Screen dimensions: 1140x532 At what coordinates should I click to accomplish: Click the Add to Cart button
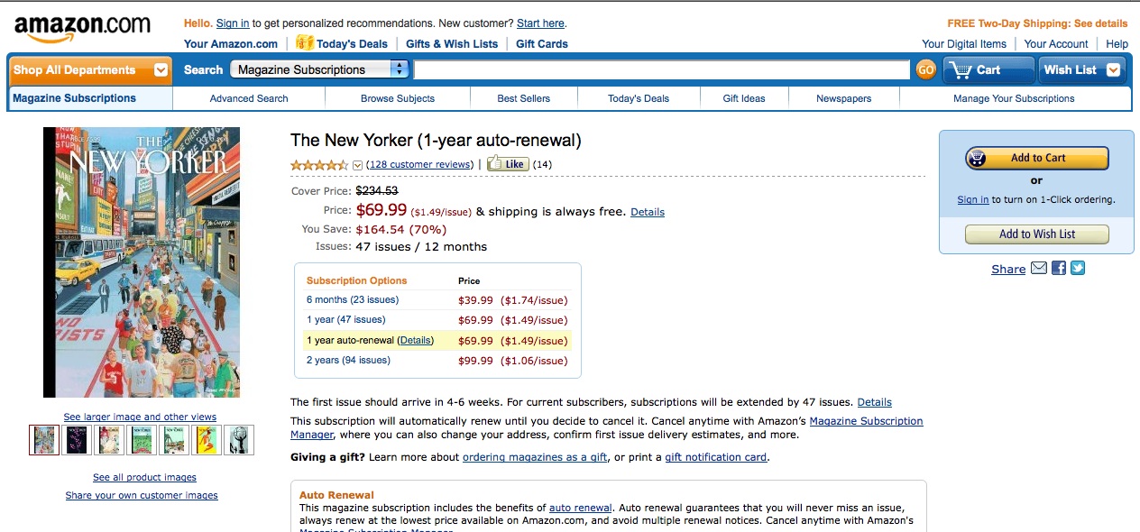click(1037, 158)
